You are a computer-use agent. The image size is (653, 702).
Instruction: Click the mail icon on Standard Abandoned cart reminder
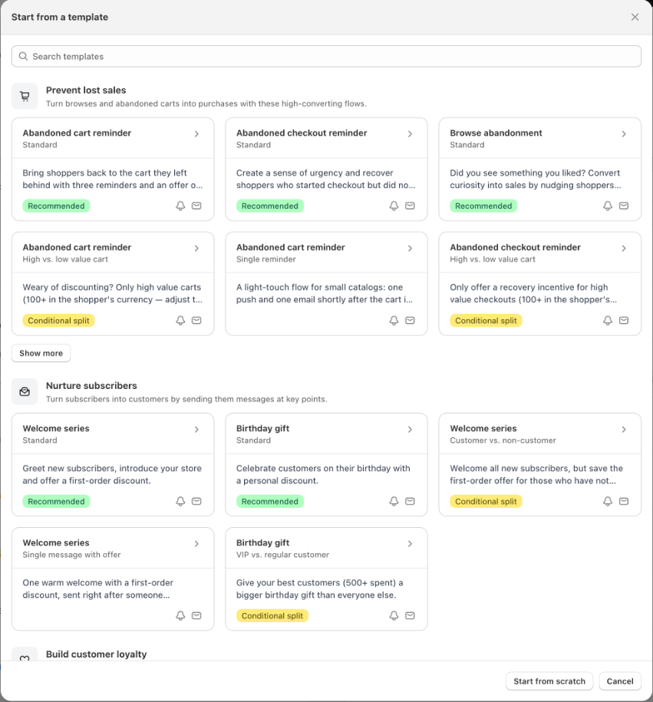click(196, 206)
